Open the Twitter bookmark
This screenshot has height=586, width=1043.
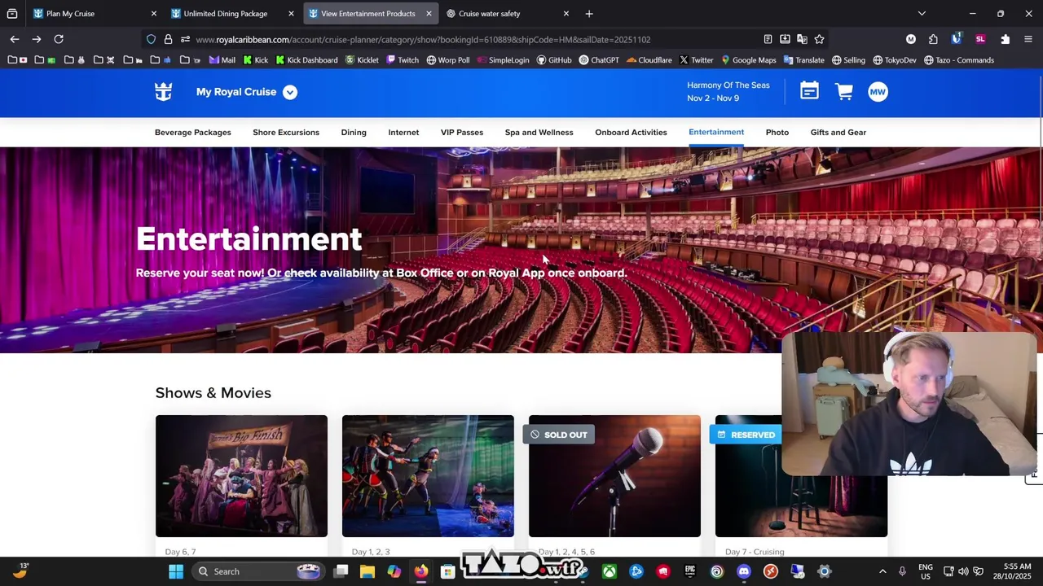(696, 60)
